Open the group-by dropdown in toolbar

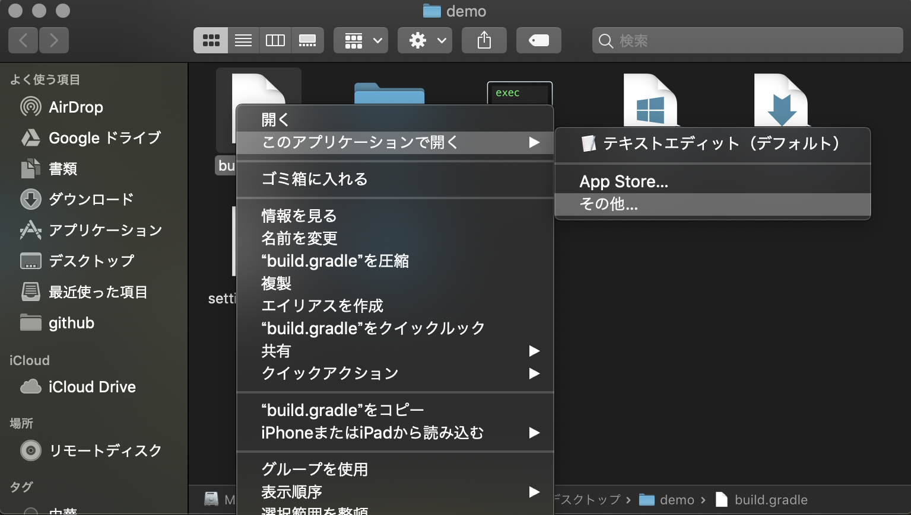[x=361, y=40]
